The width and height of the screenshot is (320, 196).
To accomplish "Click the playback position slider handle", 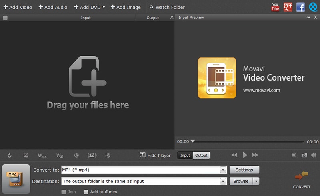I will coord(192,141).
